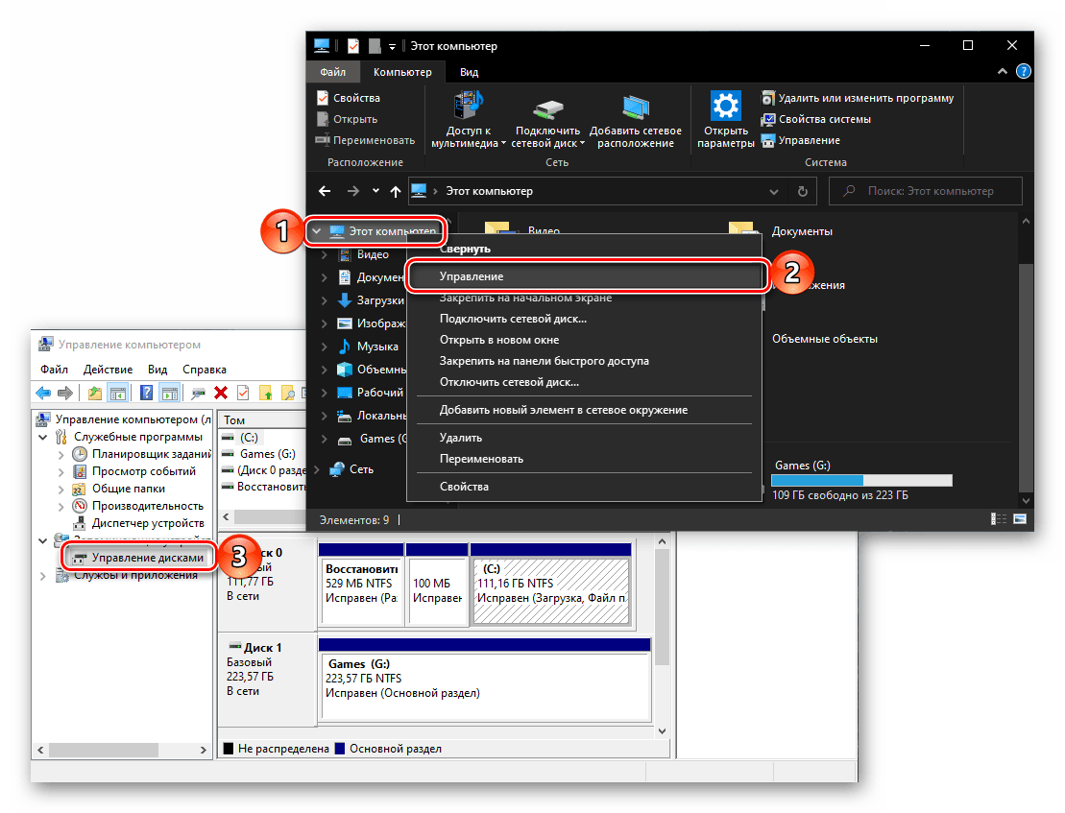
Task: Choose Свойства from the context menu
Action: click(x=464, y=487)
